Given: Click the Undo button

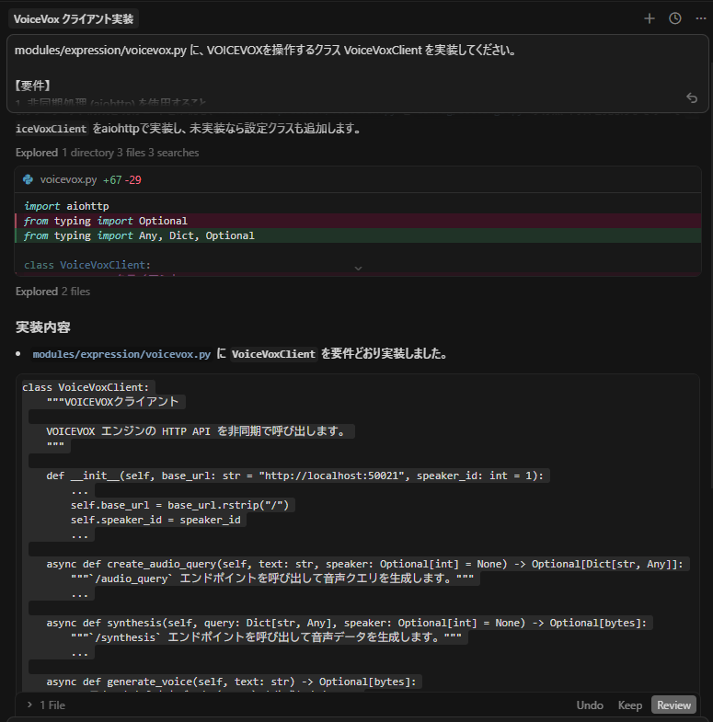Looking at the screenshot, I should coord(590,705).
